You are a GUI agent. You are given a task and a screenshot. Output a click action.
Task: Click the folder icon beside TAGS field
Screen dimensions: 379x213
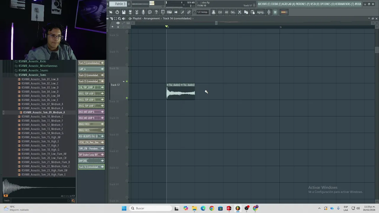click(x=69, y=201)
